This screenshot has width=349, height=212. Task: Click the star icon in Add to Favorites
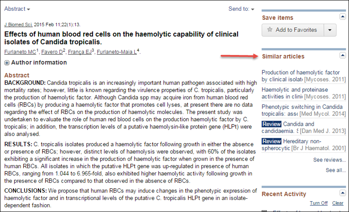point(269,29)
